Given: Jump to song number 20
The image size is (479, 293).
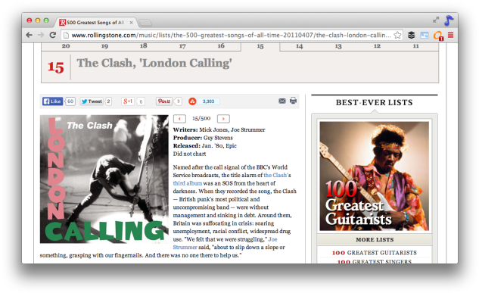Looking at the screenshot, I should point(66,46).
